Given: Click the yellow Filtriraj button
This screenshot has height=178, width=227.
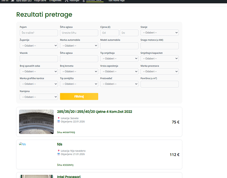Looking at the screenshot, I should [x=79, y=96].
